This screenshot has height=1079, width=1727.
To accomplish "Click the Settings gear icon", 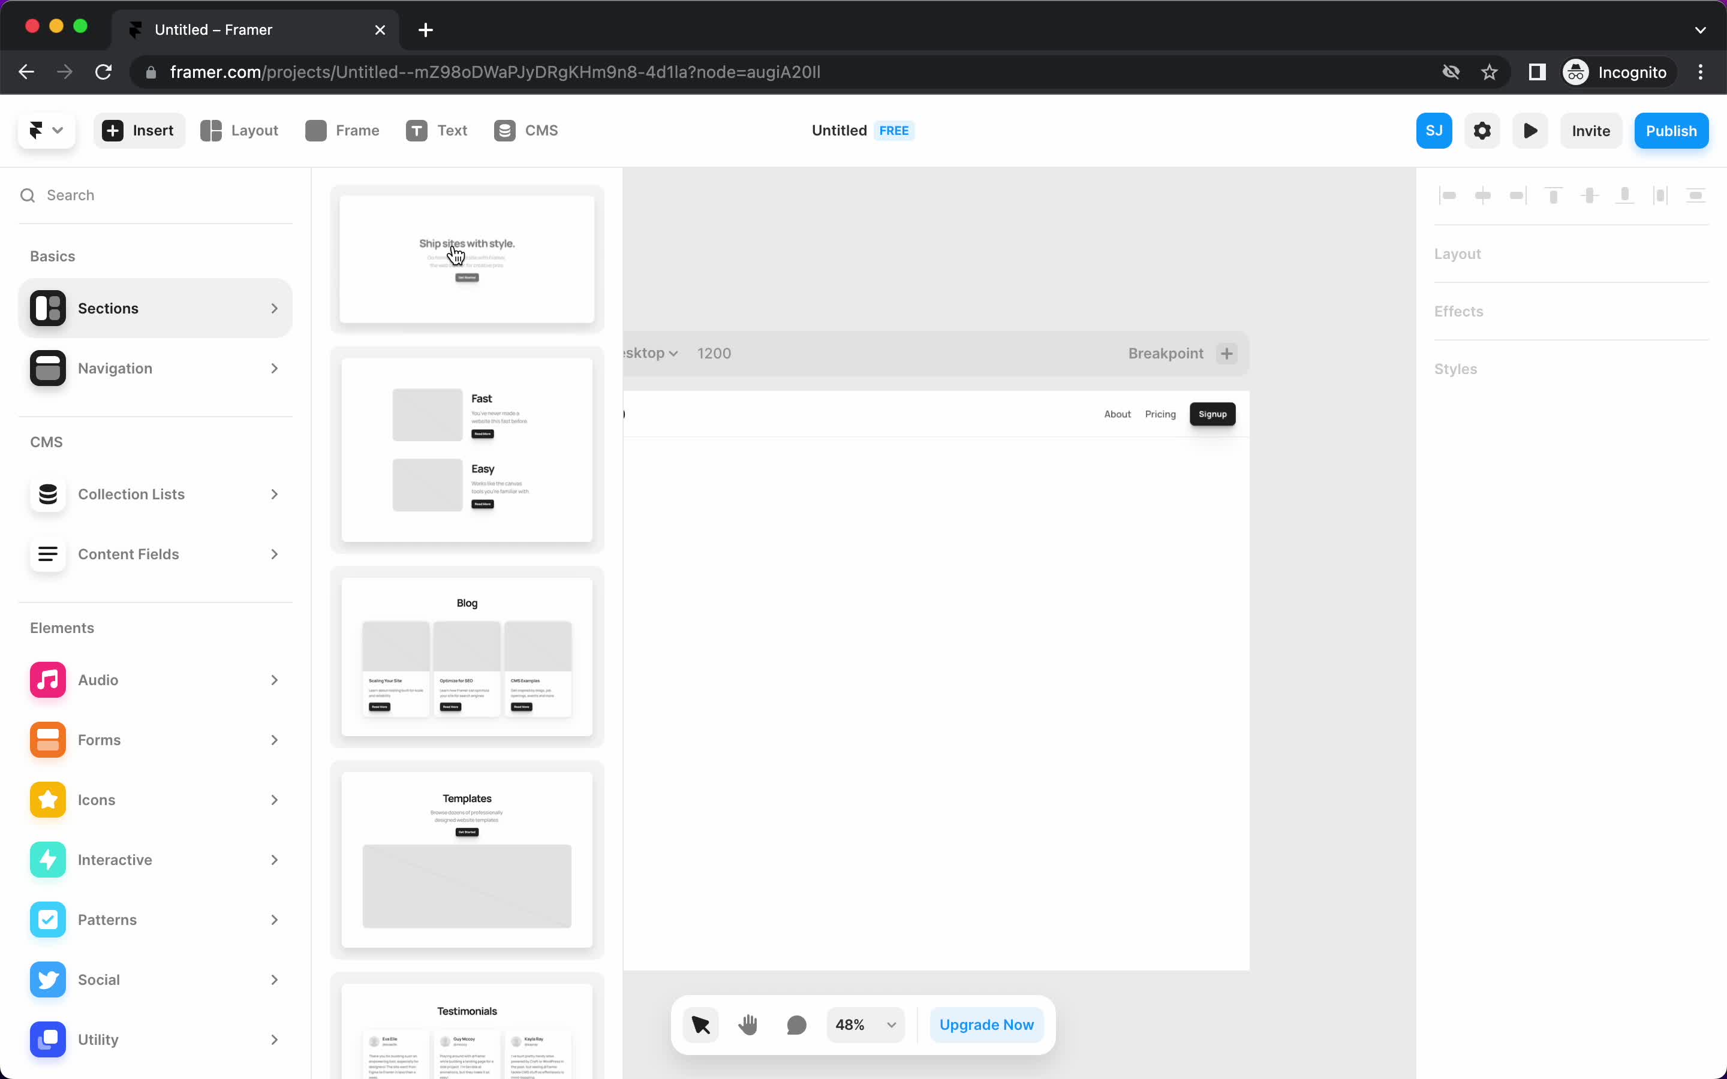I will click(x=1482, y=131).
